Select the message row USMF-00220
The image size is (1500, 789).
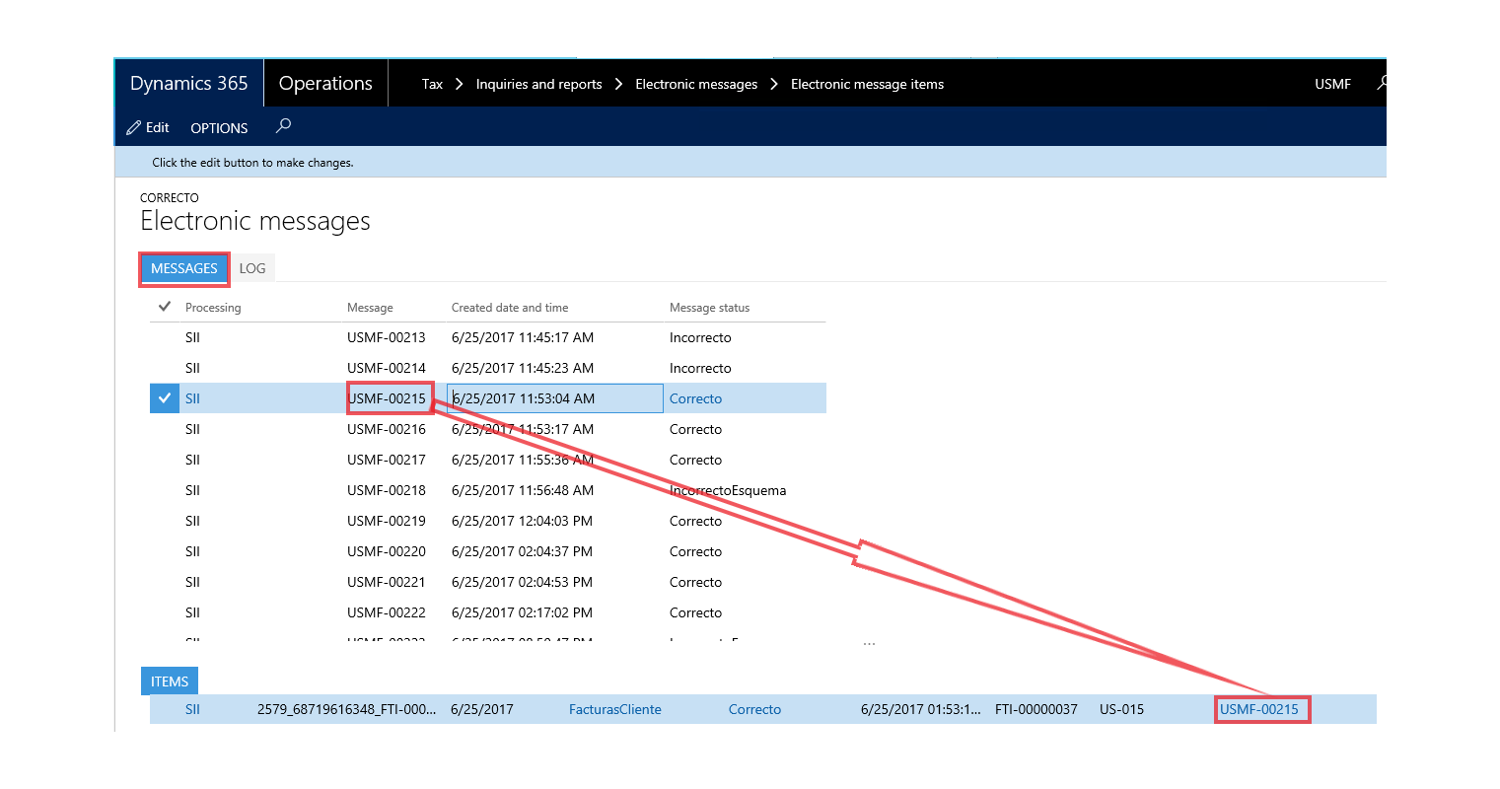(488, 551)
